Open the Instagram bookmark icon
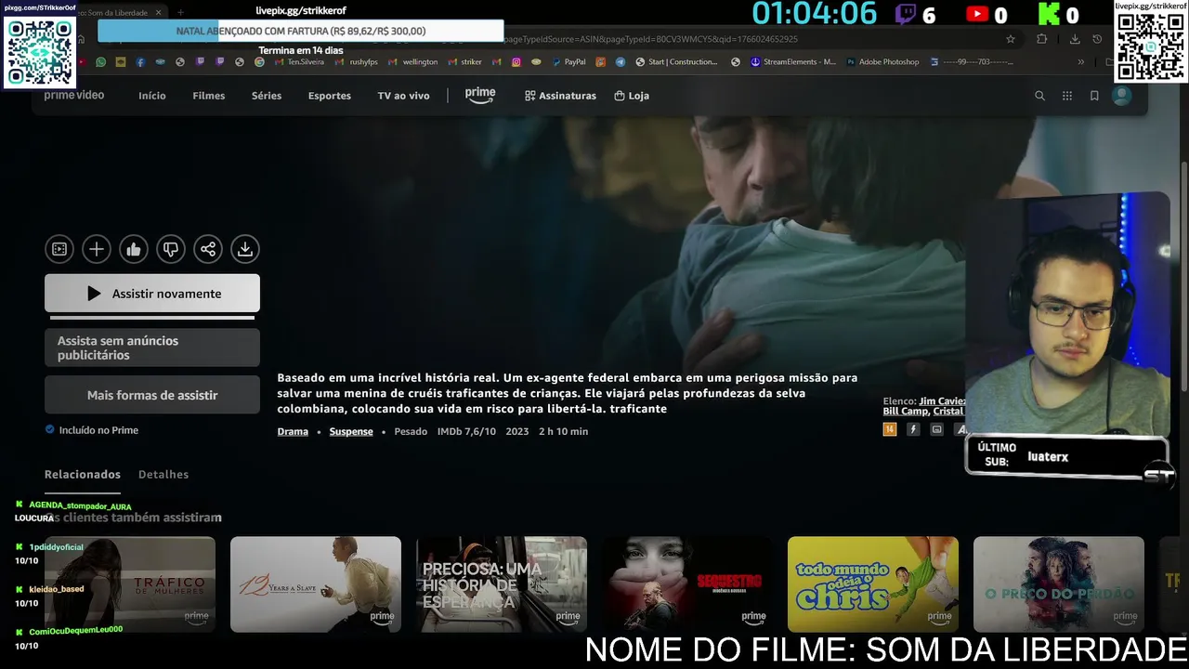The height and width of the screenshot is (669, 1189). click(516, 62)
